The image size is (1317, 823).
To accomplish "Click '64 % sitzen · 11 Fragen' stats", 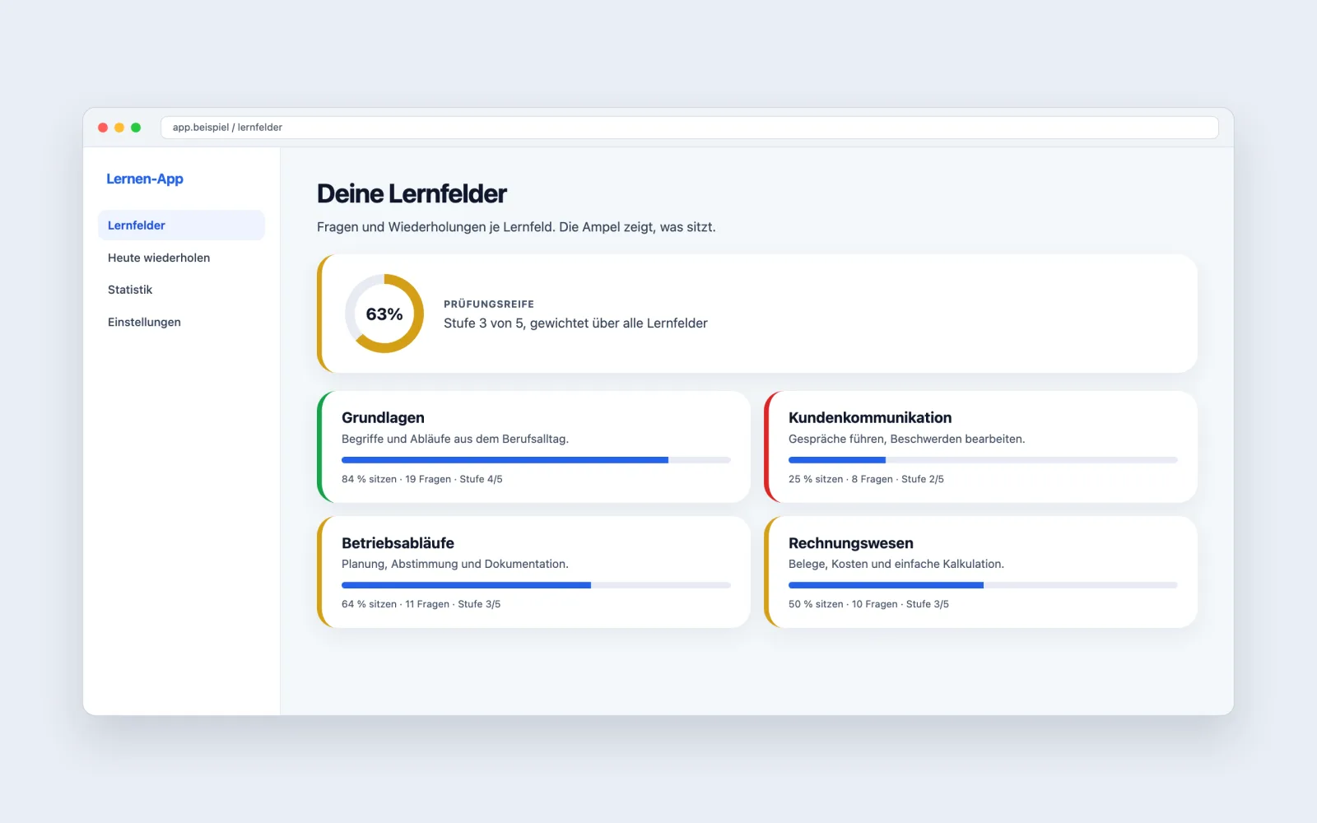I will (x=395, y=604).
